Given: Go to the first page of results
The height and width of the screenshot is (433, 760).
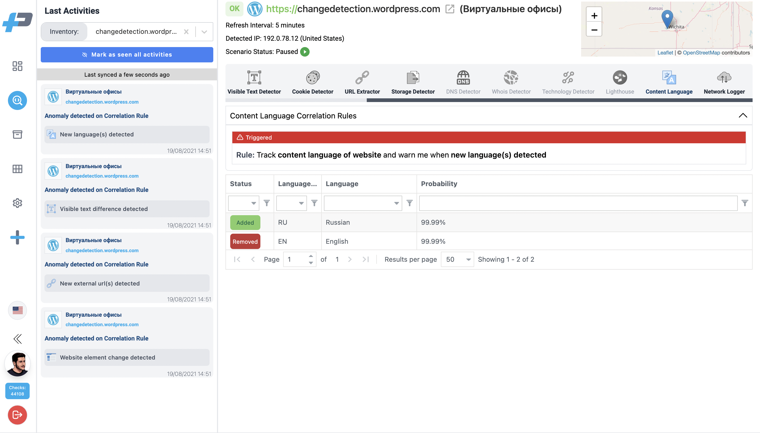Looking at the screenshot, I should point(237,259).
